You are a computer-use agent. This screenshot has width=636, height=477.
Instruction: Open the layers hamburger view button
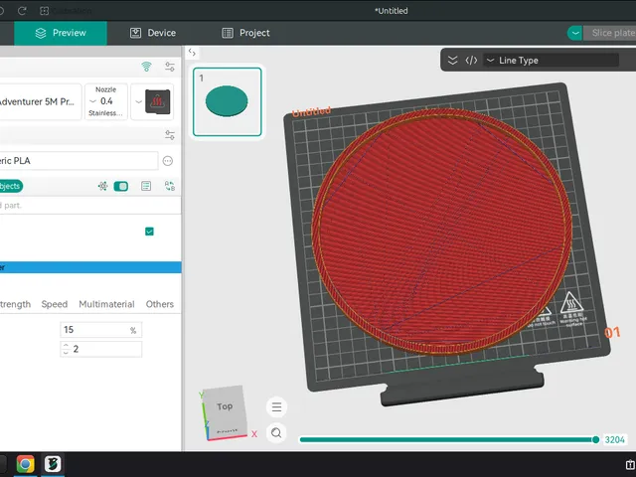pos(276,406)
